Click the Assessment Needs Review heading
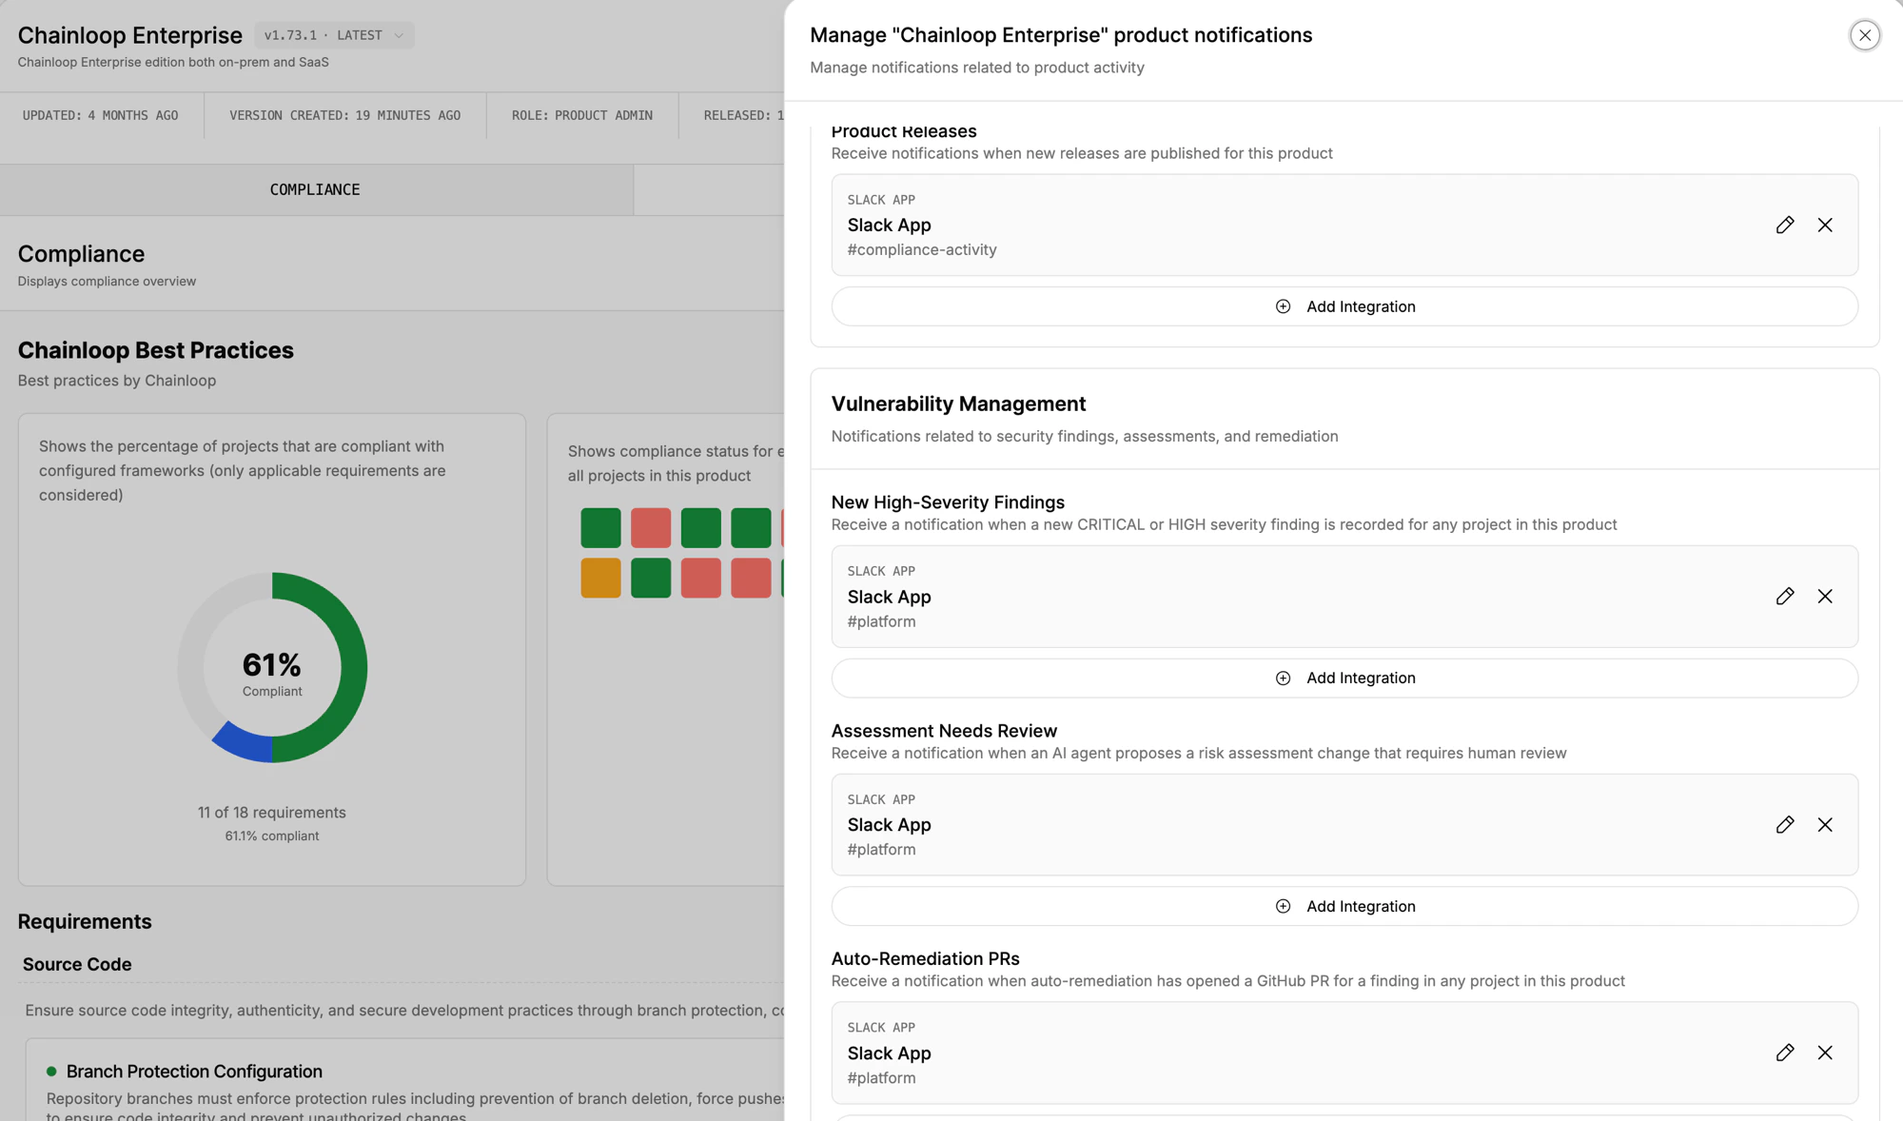The image size is (1903, 1121). [x=944, y=731]
